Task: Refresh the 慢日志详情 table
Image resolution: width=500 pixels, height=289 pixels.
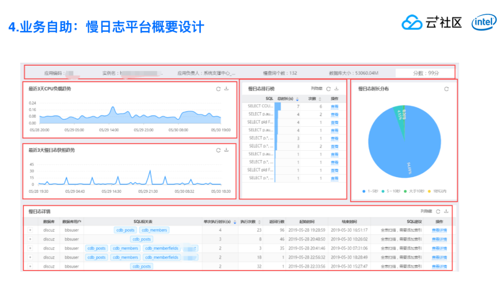Action: pos(437,211)
